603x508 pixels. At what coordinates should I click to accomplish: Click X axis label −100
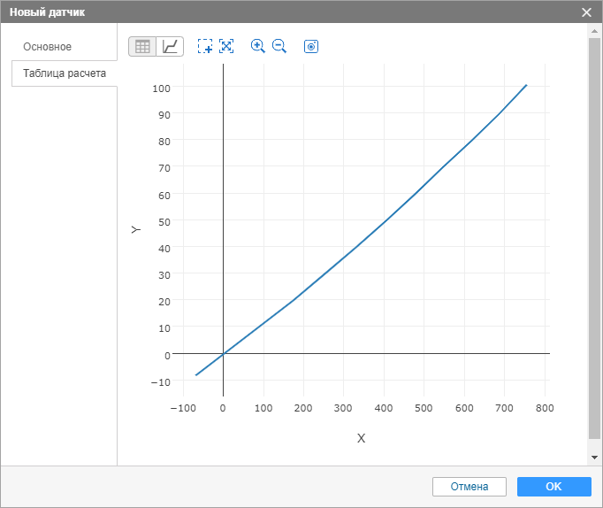click(x=183, y=408)
